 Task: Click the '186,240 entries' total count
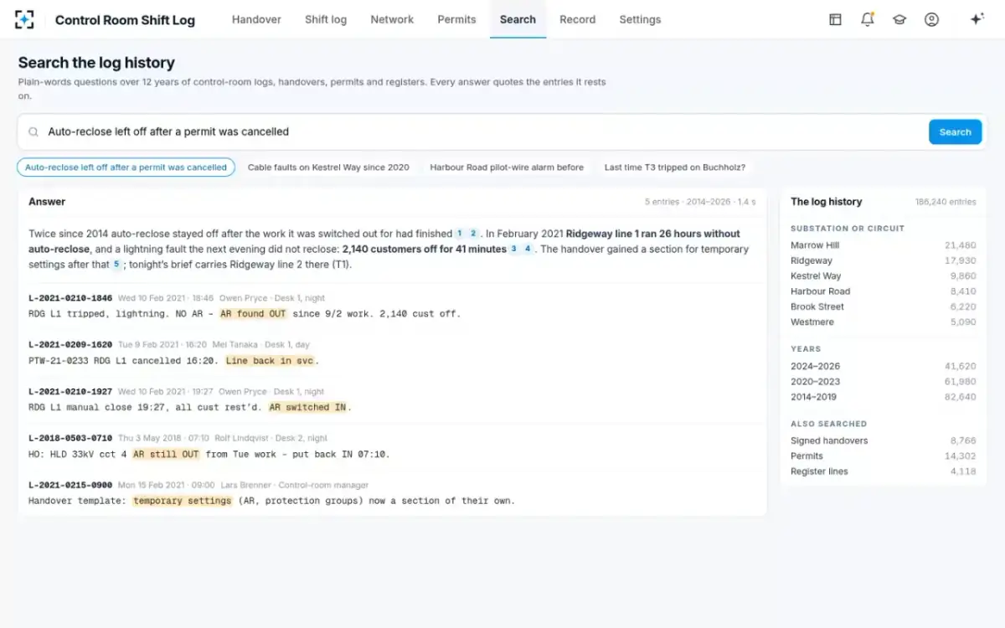tap(946, 202)
